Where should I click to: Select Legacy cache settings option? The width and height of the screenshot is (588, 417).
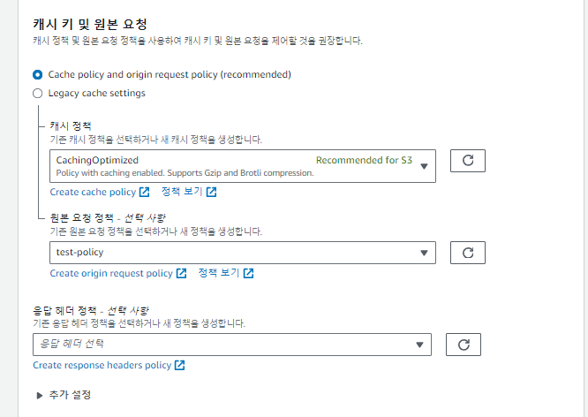(37, 93)
